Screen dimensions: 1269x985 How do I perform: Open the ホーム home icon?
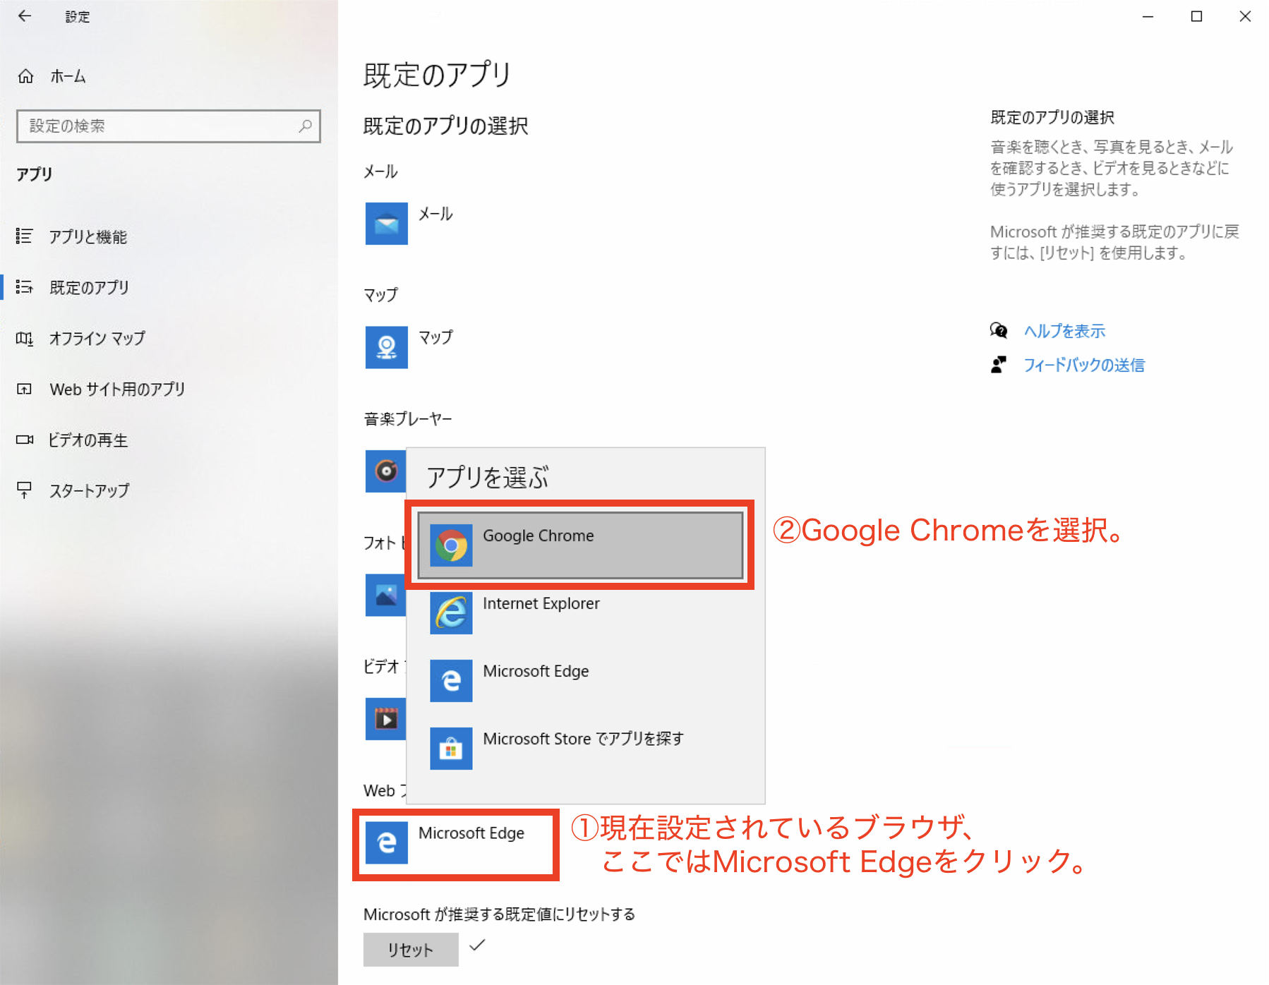(x=25, y=76)
